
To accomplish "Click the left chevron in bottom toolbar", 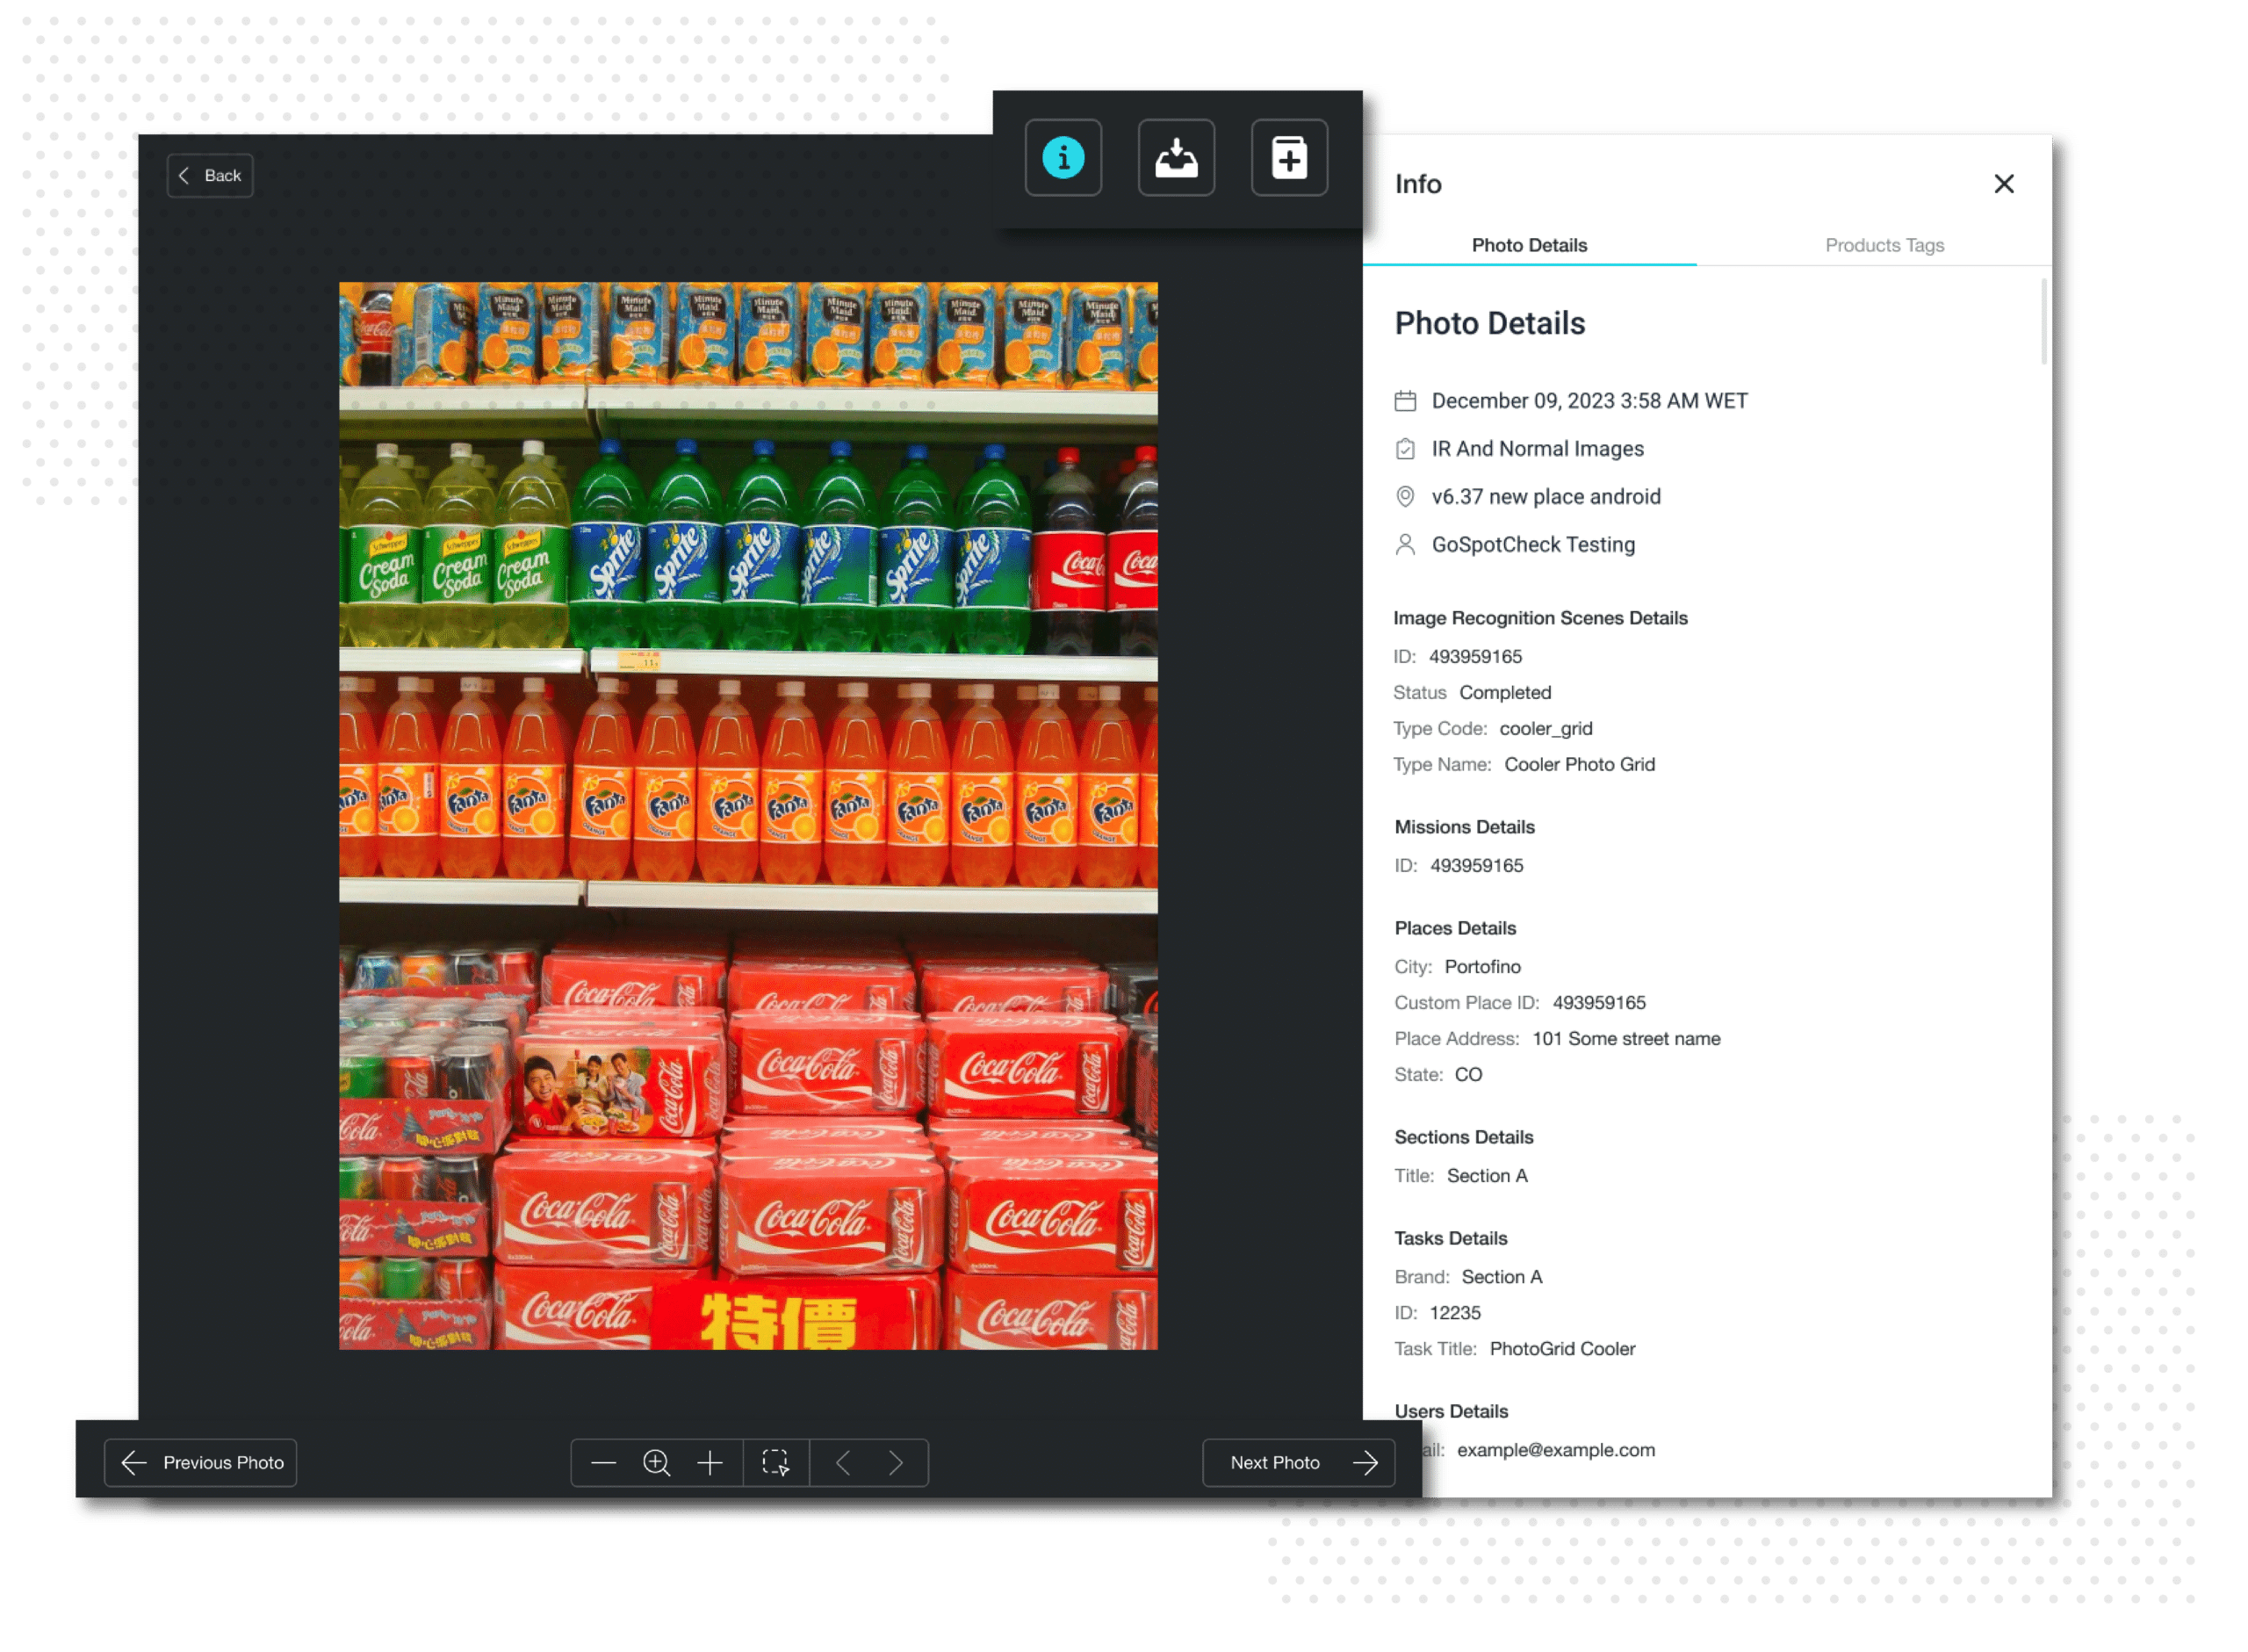I will pos(843,1463).
